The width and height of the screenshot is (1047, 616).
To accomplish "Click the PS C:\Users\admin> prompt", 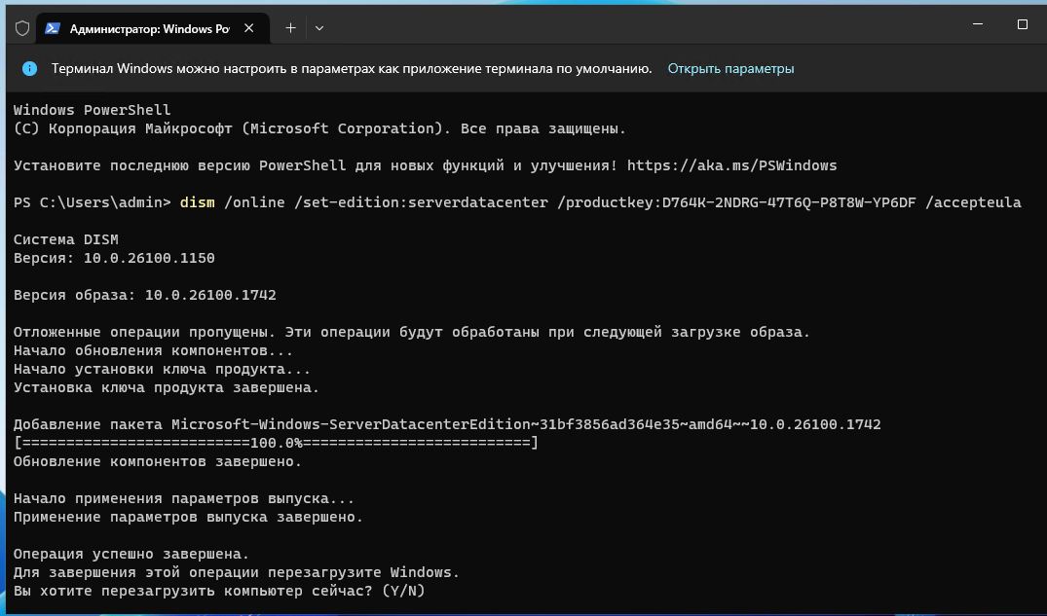I will 93,202.
